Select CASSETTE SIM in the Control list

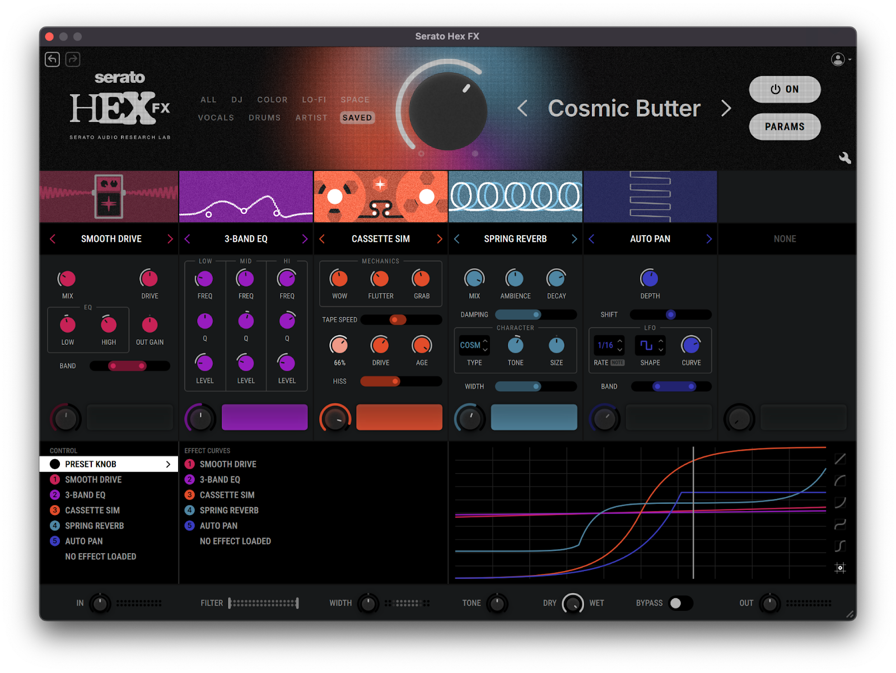point(92,510)
